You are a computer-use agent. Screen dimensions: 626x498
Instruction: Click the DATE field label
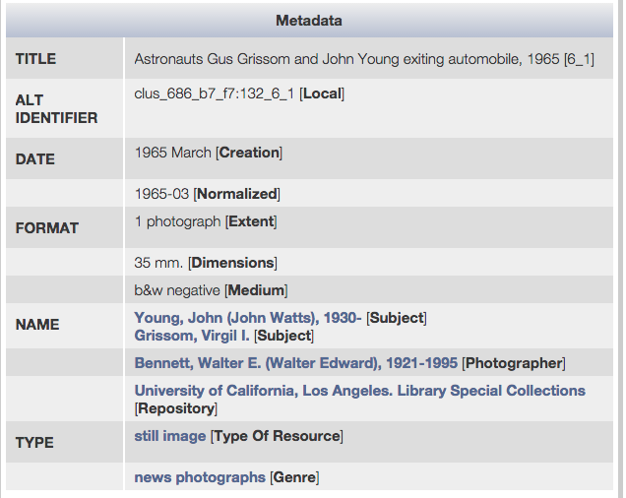(x=35, y=159)
